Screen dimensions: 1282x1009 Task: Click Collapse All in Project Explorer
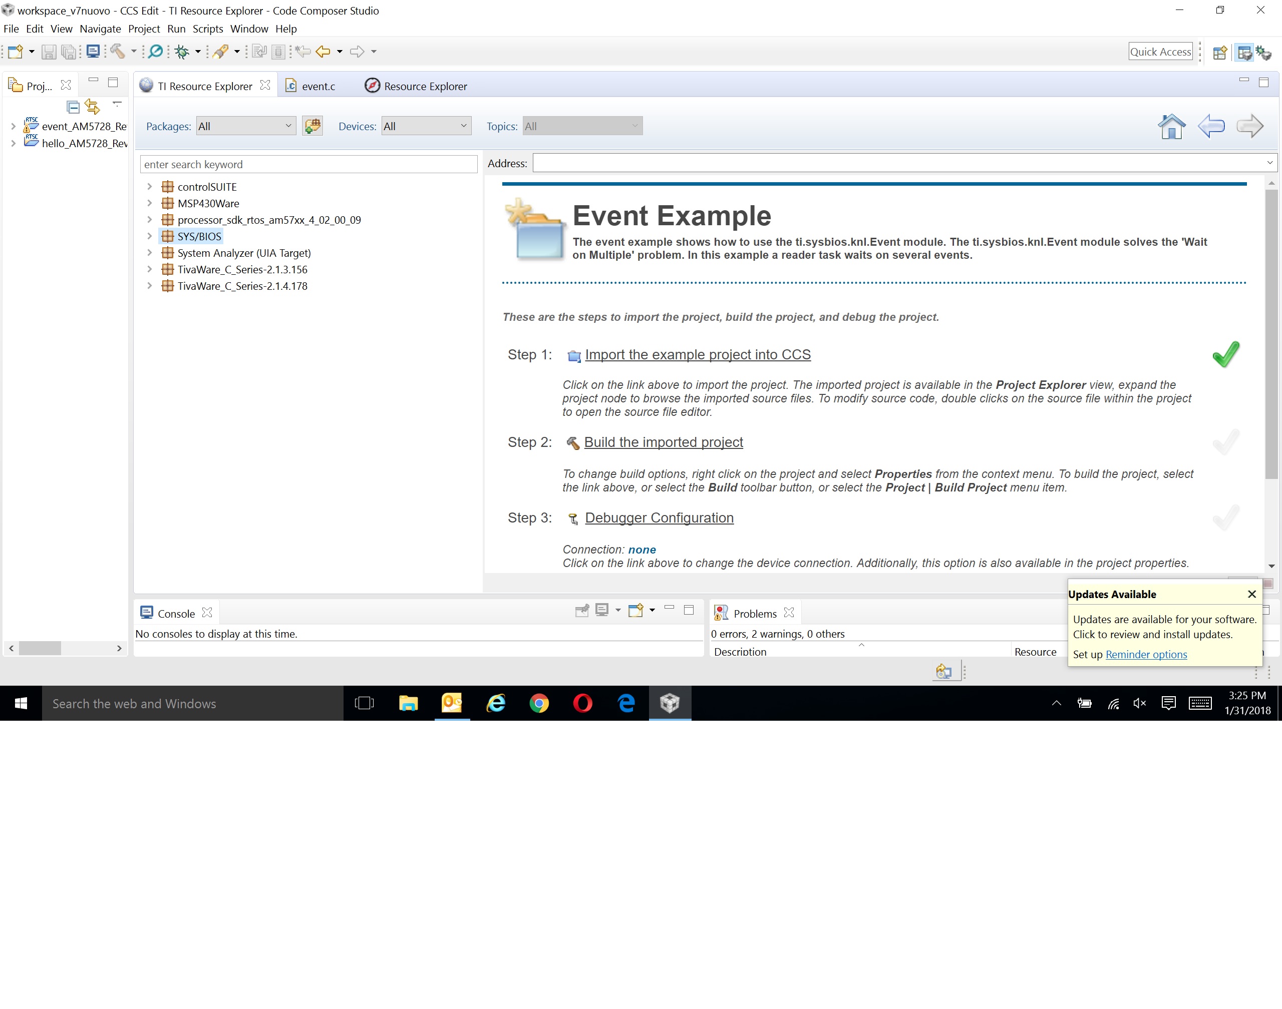73,107
